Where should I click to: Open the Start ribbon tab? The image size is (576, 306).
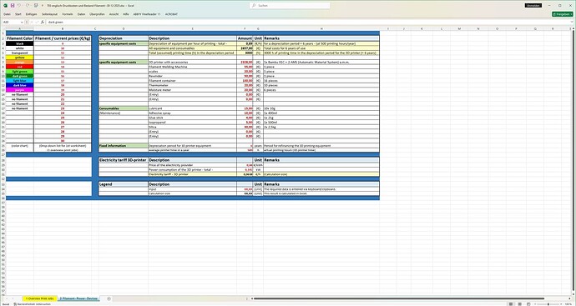click(18, 14)
